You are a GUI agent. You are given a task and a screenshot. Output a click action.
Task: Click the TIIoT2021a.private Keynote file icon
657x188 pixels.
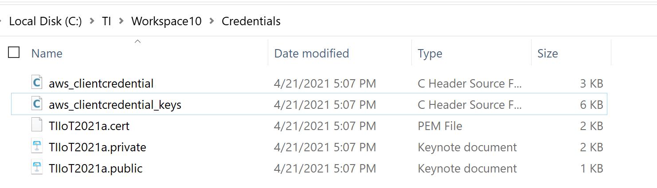click(x=37, y=147)
